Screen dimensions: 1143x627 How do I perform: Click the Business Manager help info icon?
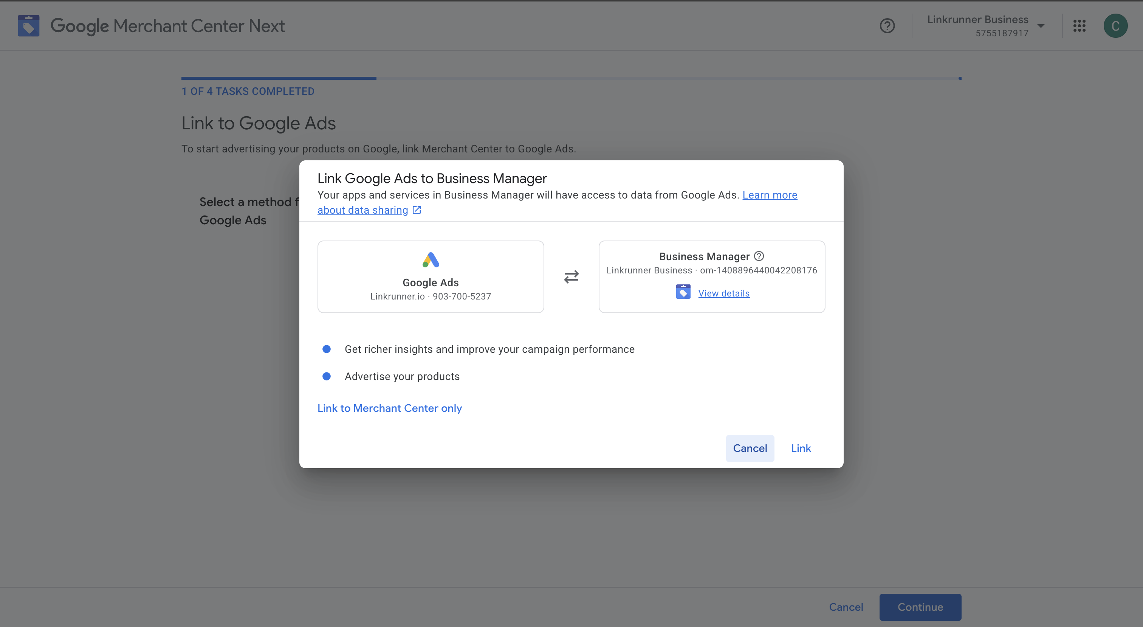point(759,256)
